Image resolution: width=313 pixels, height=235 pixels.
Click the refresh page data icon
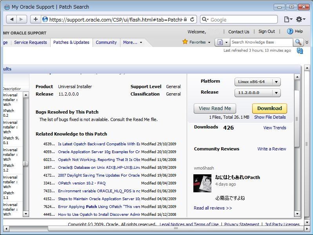(300, 51)
